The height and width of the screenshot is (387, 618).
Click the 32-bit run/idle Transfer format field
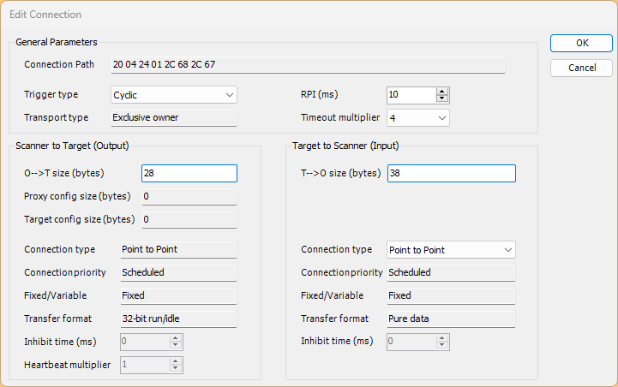click(x=178, y=319)
